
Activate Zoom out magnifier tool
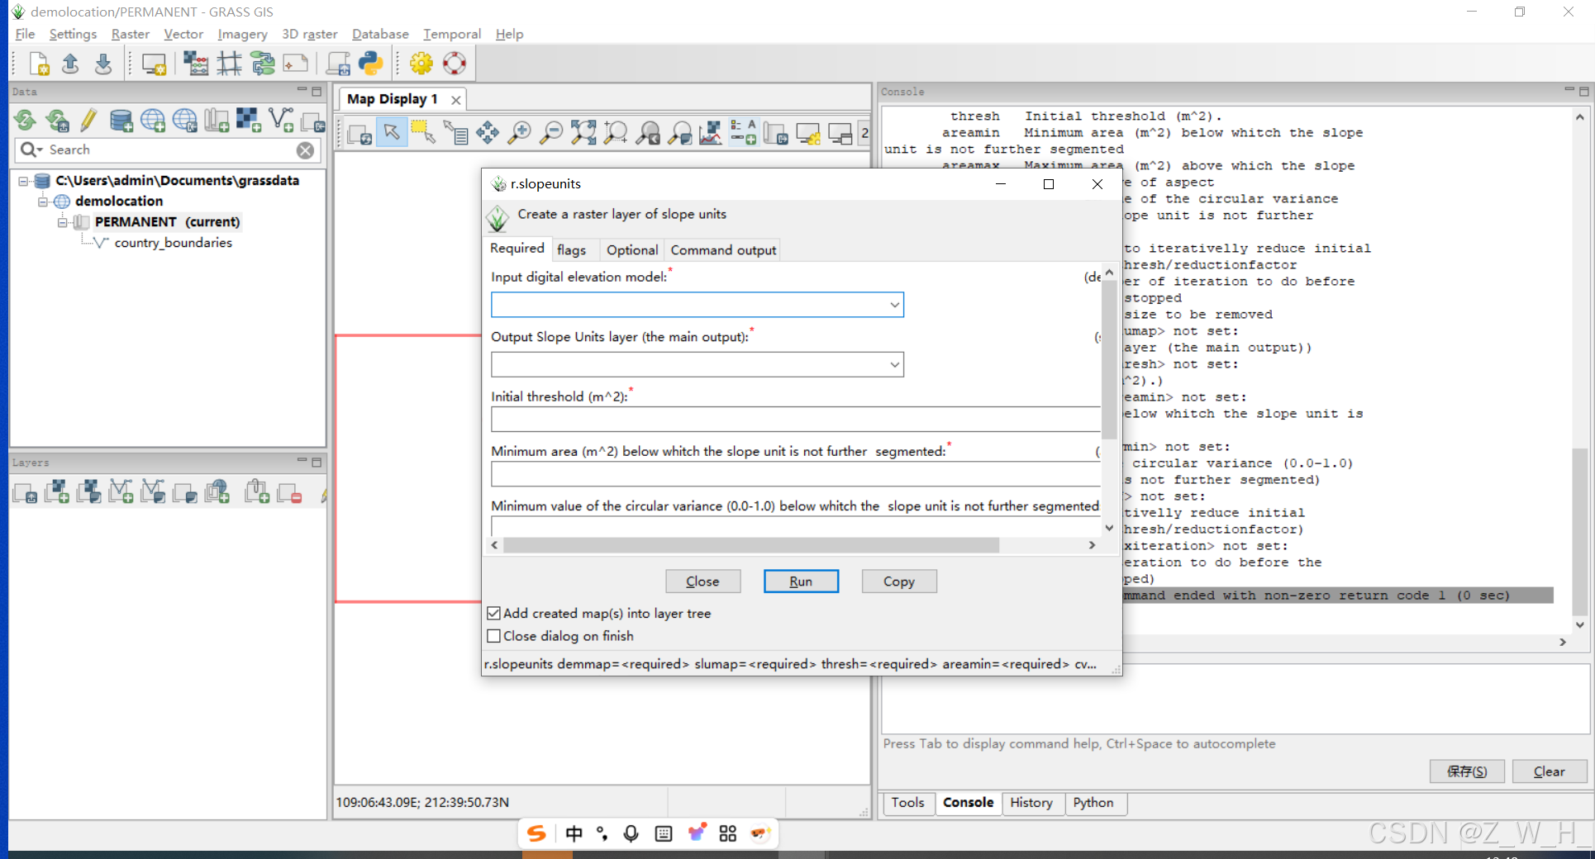551,132
